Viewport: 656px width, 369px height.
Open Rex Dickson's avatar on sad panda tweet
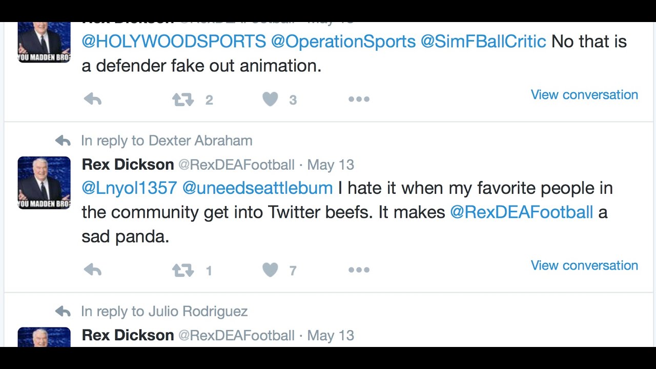coord(44,182)
